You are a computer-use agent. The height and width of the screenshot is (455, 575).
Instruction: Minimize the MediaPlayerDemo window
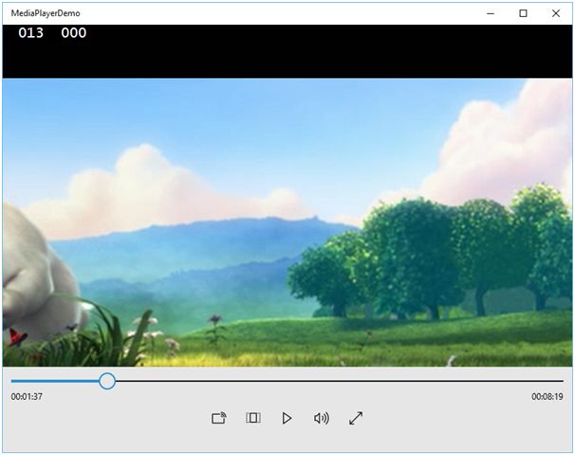click(x=491, y=13)
